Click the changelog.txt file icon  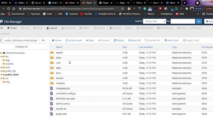tap(52, 88)
